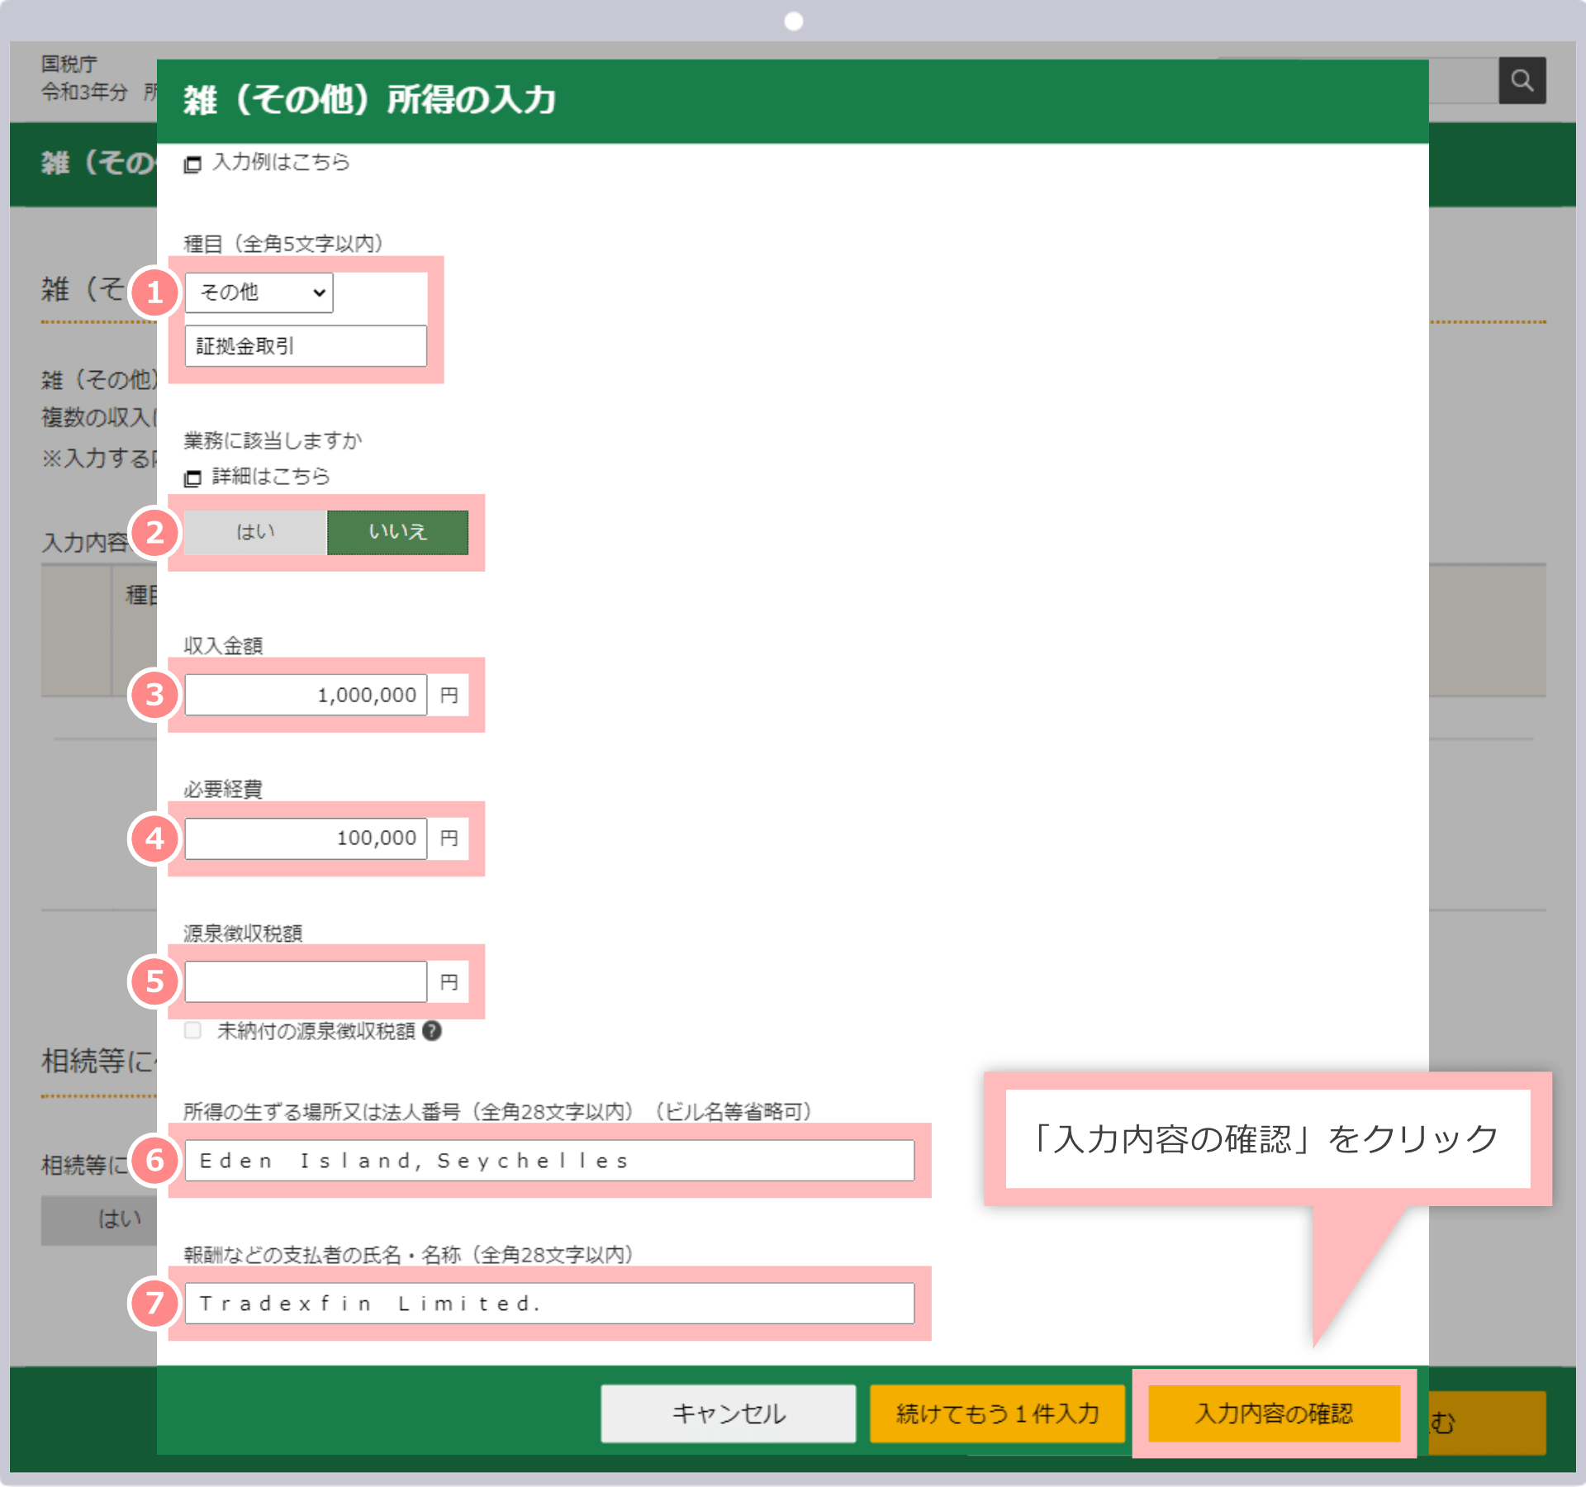Viewport: 1586px width, 1487px height.
Task: Click the popup icon beside 詳細はこちら
Action: tap(192, 477)
